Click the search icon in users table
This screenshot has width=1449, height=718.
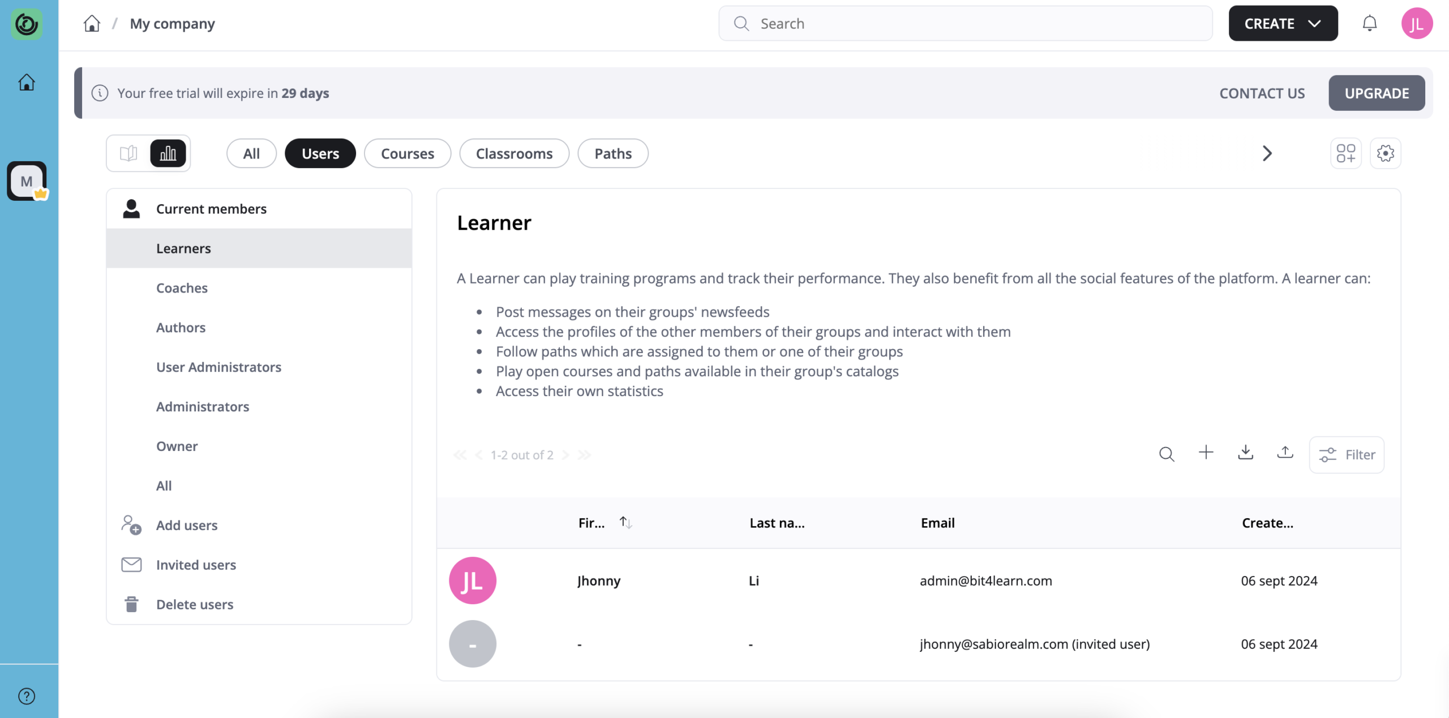tap(1166, 455)
